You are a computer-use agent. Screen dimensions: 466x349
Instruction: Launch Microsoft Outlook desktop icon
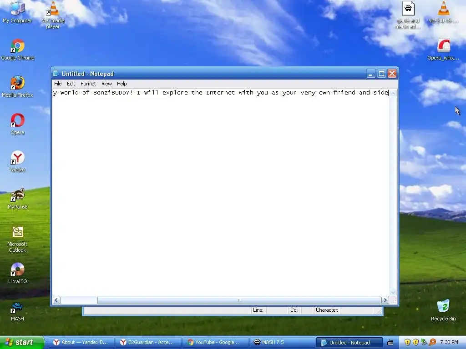tap(17, 239)
